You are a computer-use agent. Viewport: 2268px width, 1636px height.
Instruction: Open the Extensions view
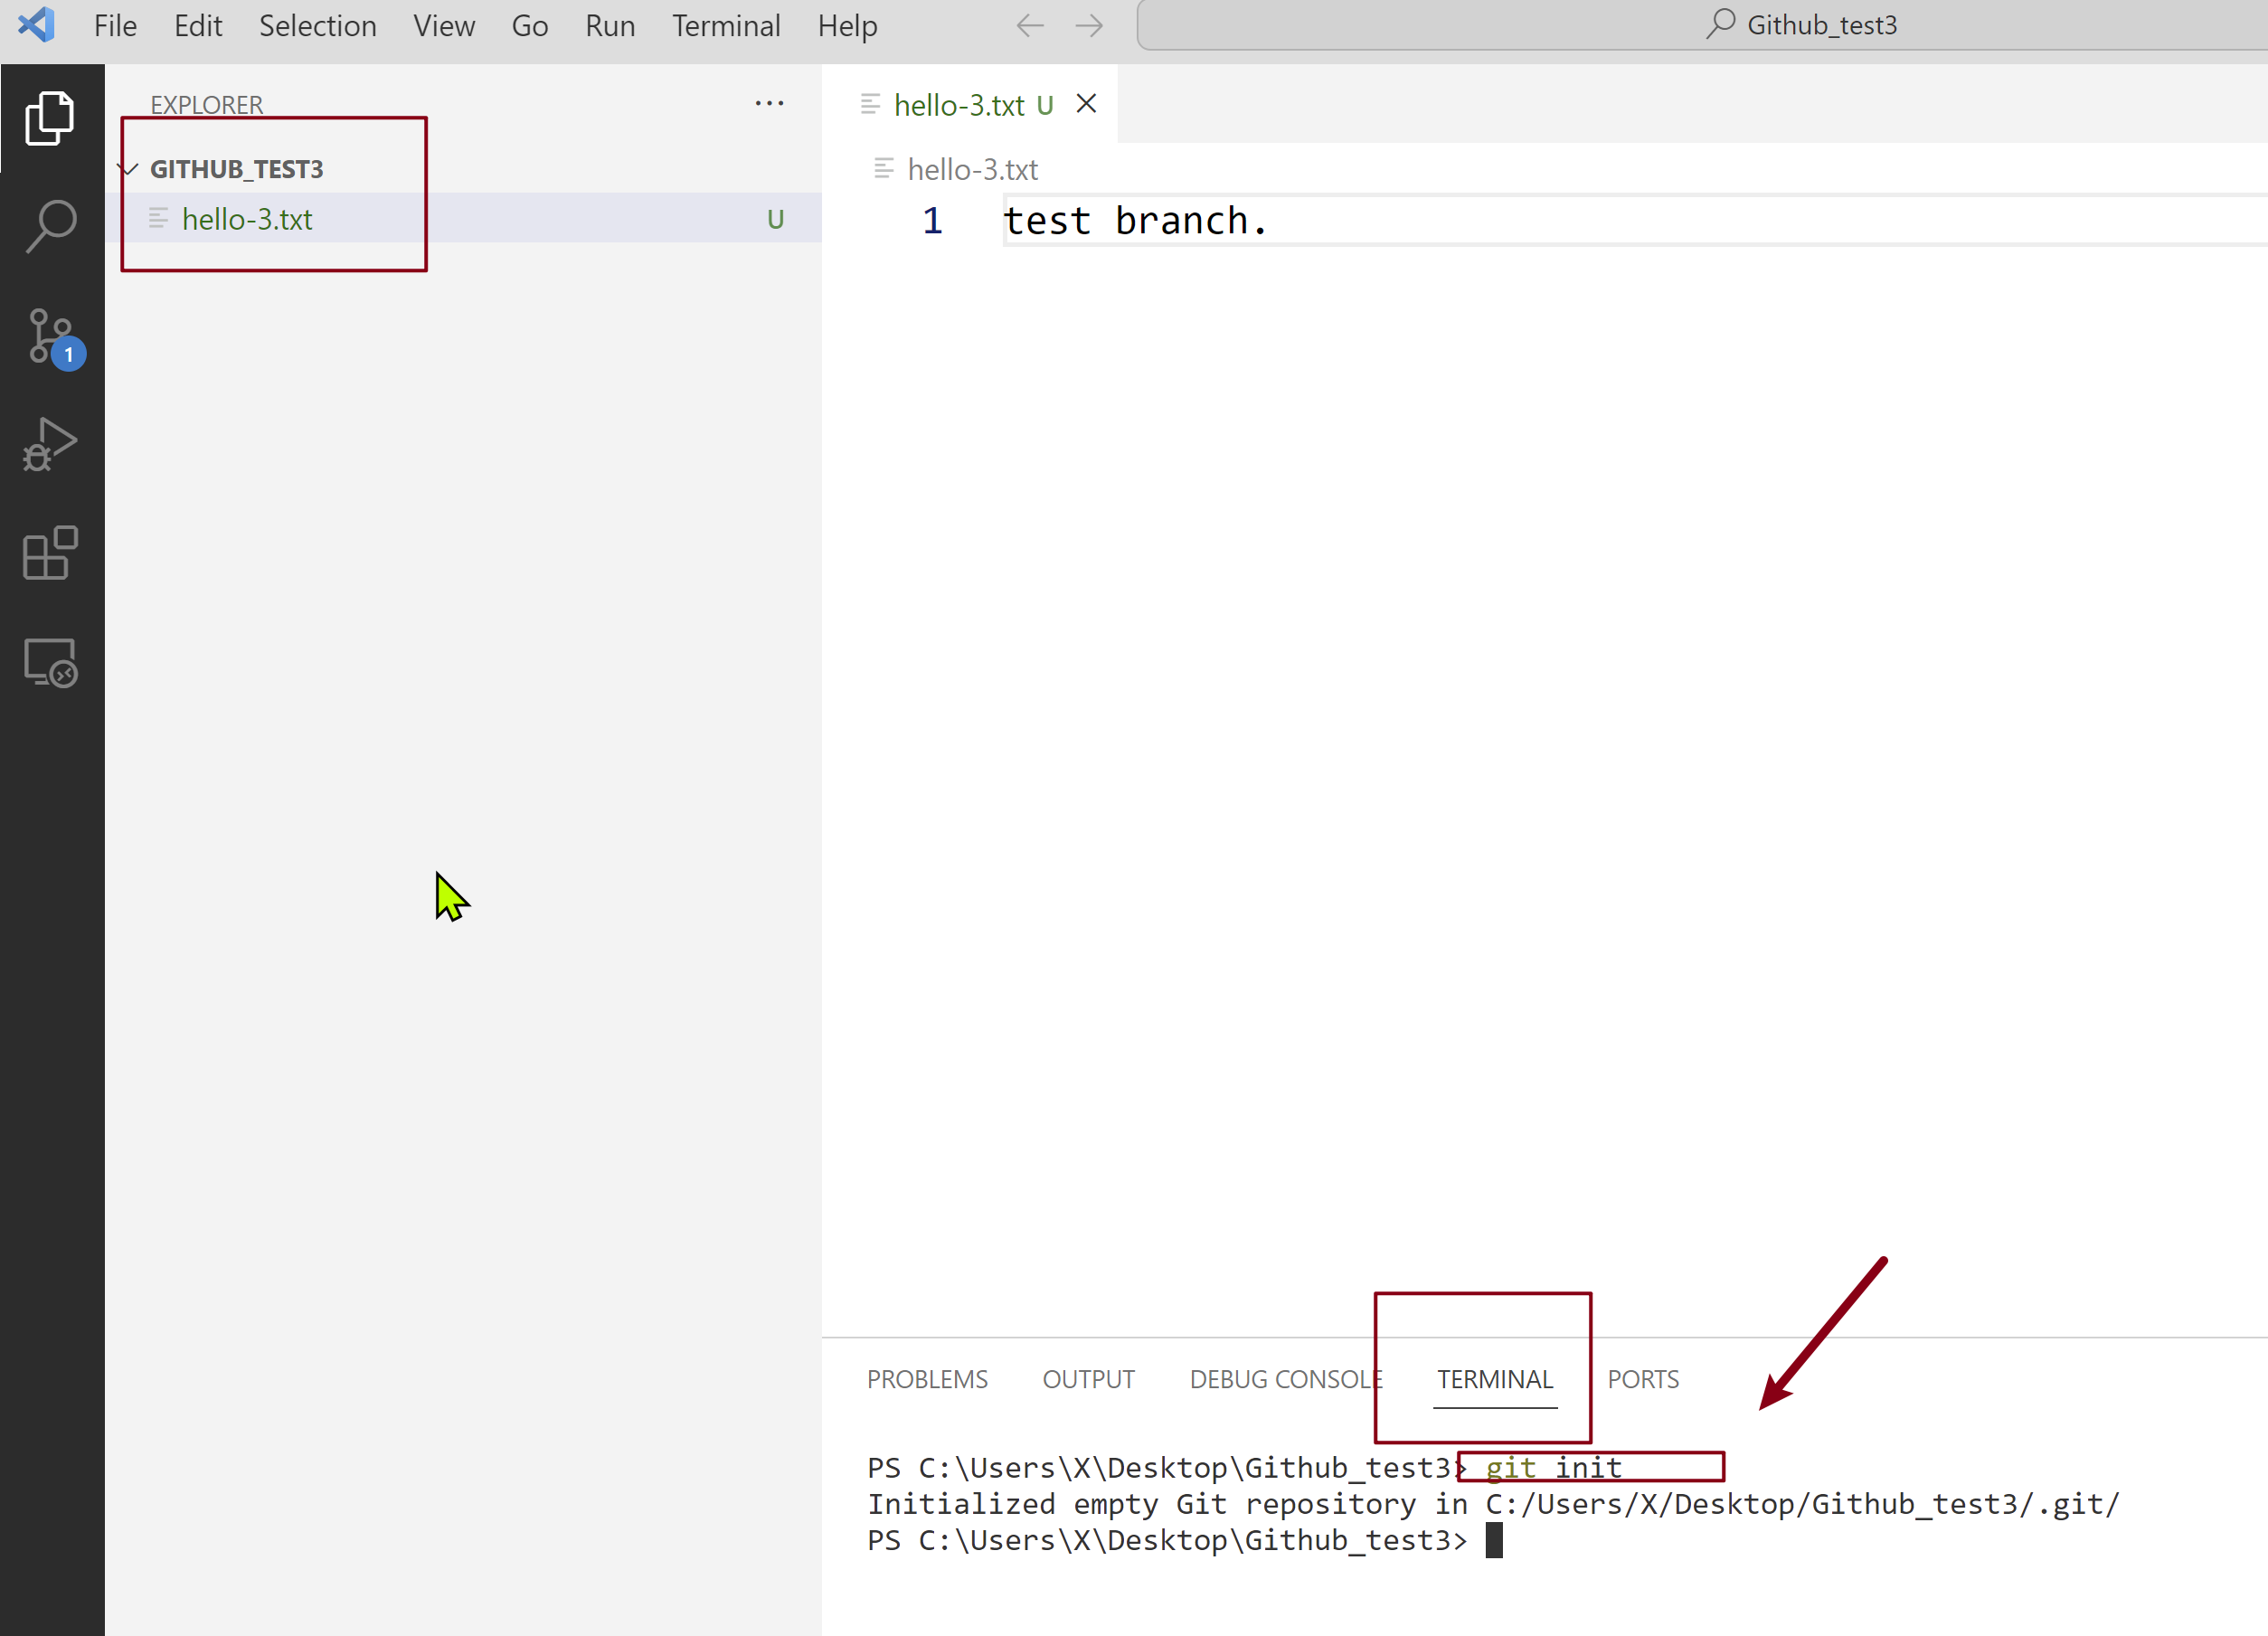point(50,553)
